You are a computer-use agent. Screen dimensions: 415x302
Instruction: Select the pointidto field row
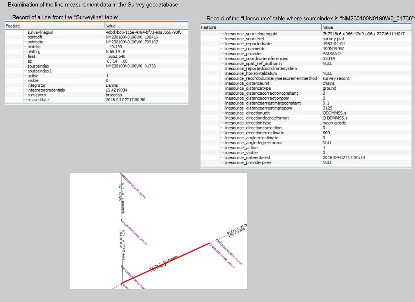coord(97,42)
